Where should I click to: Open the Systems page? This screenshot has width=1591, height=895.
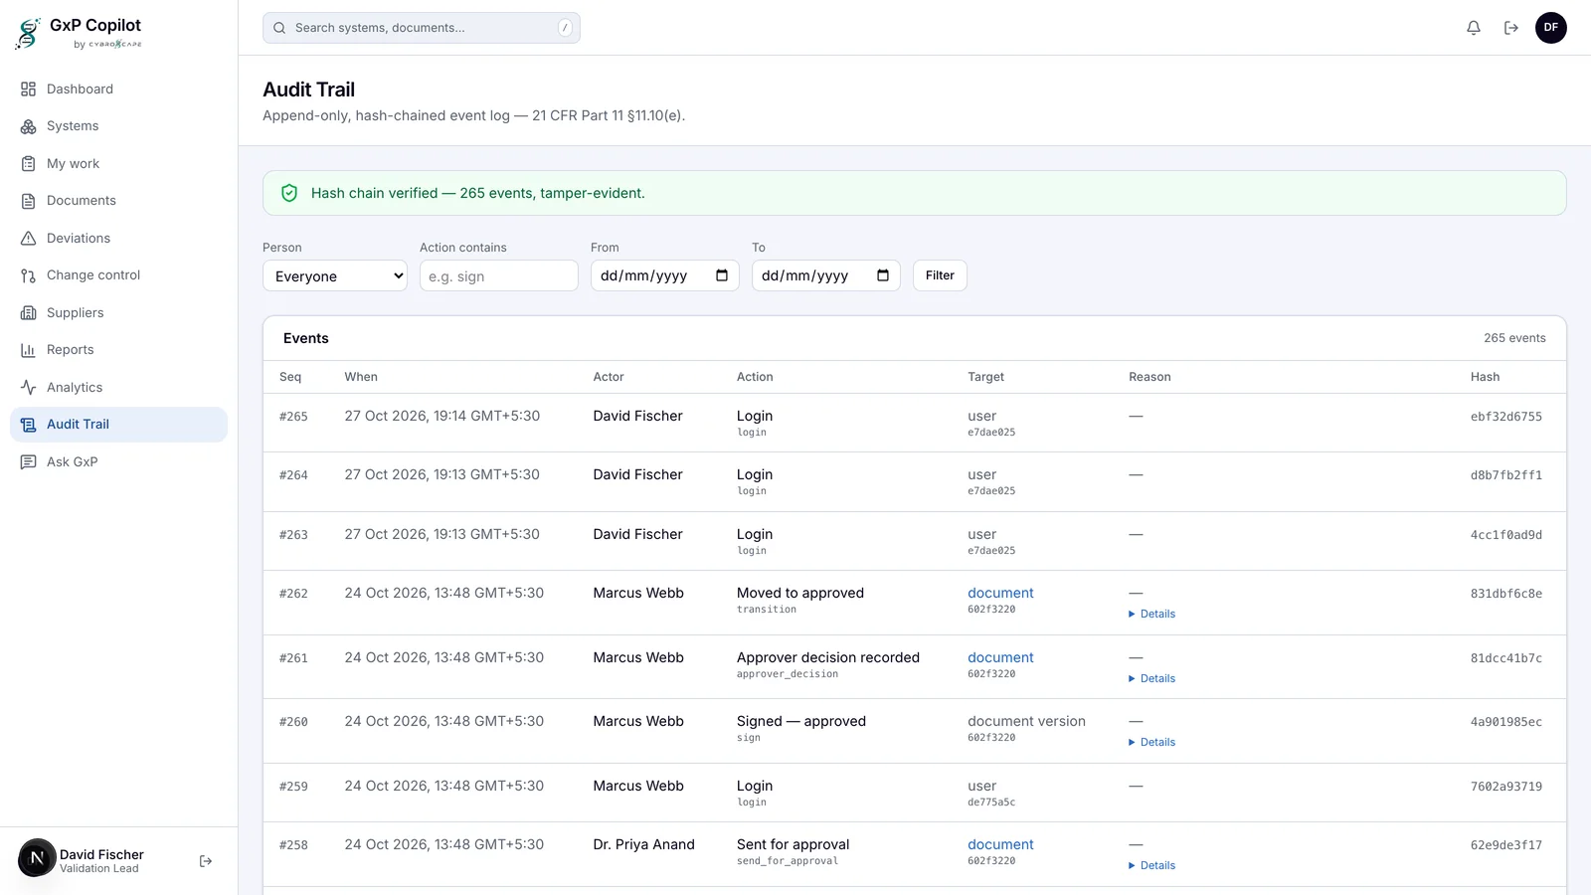(x=118, y=126)
